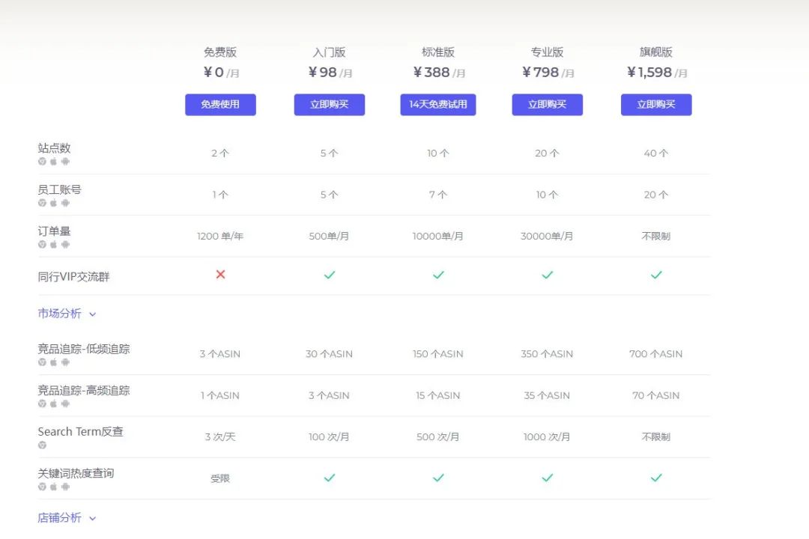Screen dimensions: 809x539
Task: Click the Android icon under 站点数
Action: (65, 161)
